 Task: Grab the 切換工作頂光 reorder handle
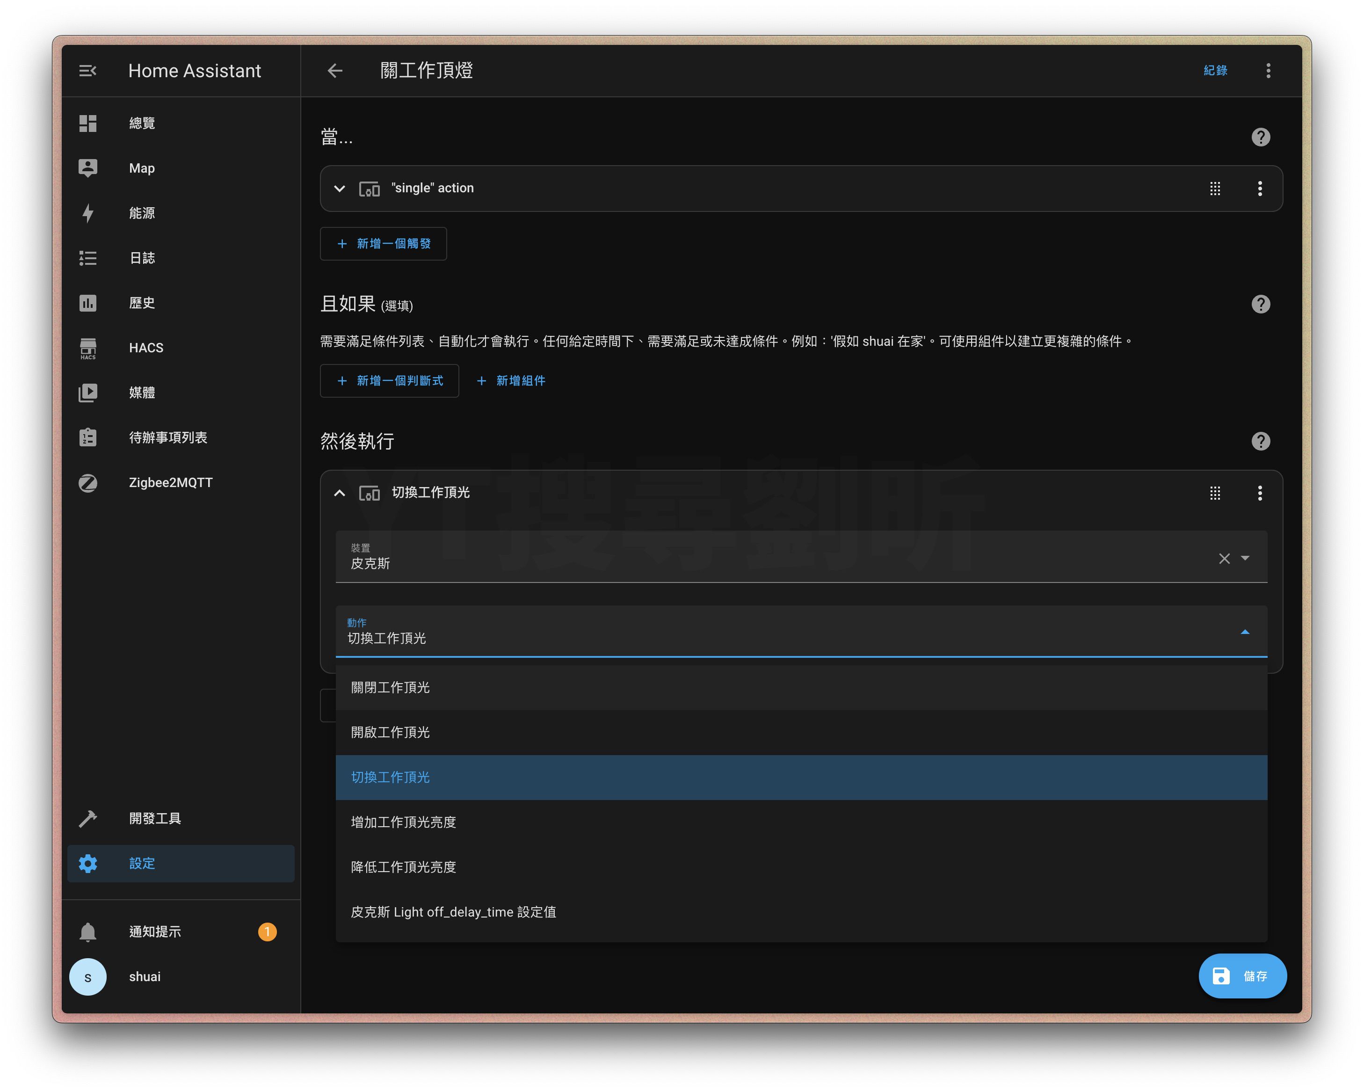click(x=1215, y=494)
